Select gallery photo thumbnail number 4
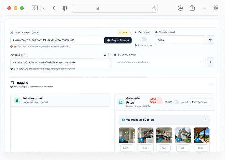Image resolution: width=225 pixels, height=160 pixels. pyautogui.click(x=183, y=135)
